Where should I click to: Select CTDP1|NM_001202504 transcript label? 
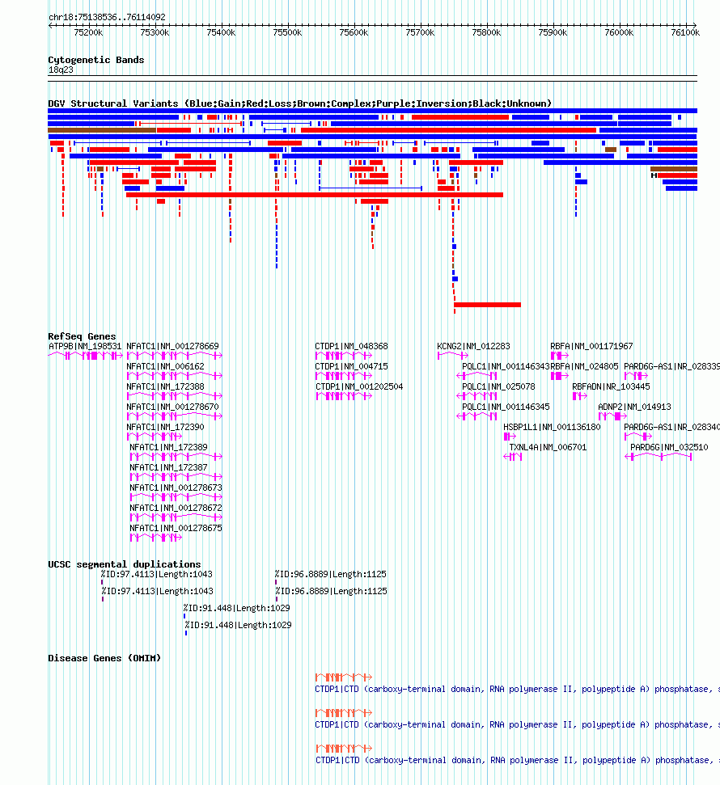pyautogui.click(x=359, y=386)
